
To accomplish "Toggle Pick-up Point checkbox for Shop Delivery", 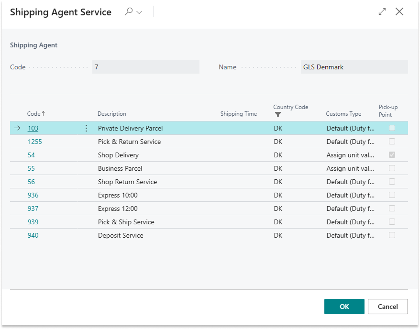I will click(x=392, y=155).
